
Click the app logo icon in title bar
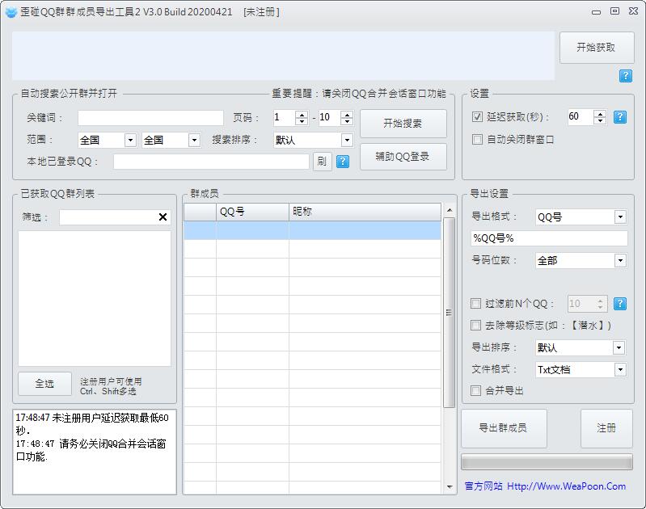point(11,12)
